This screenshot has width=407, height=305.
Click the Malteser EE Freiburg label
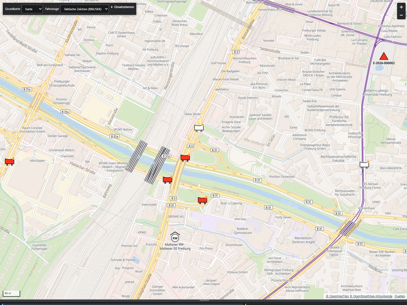tap(175, 248)
